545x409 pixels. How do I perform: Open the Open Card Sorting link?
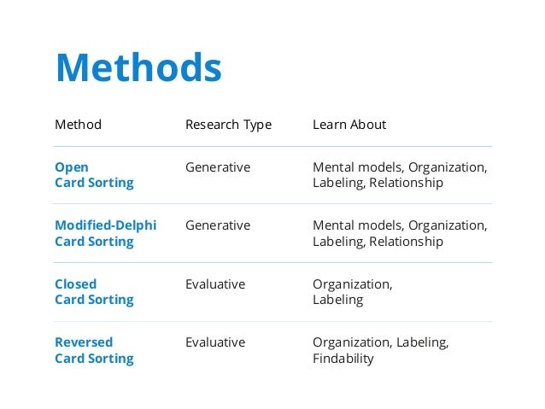pyautogui.click(x=94, y=175)
